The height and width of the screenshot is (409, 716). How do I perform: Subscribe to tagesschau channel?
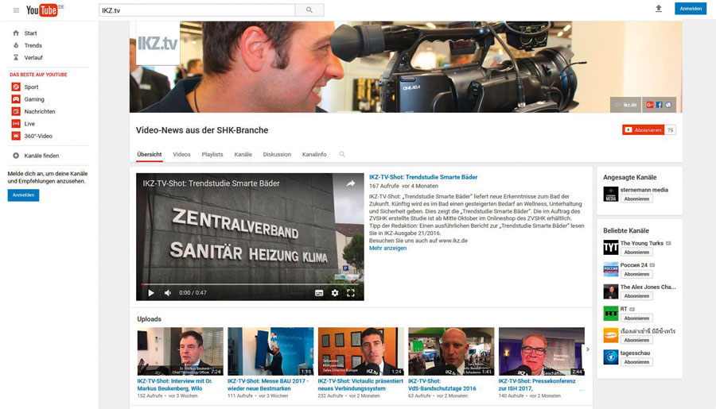coord(636,362)
